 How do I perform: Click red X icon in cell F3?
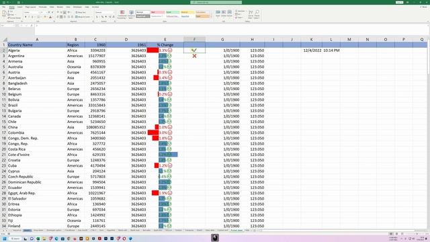pos(194,56)
